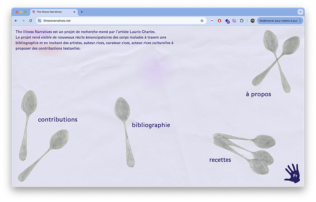Go to the à propos page

coord(258,94)
